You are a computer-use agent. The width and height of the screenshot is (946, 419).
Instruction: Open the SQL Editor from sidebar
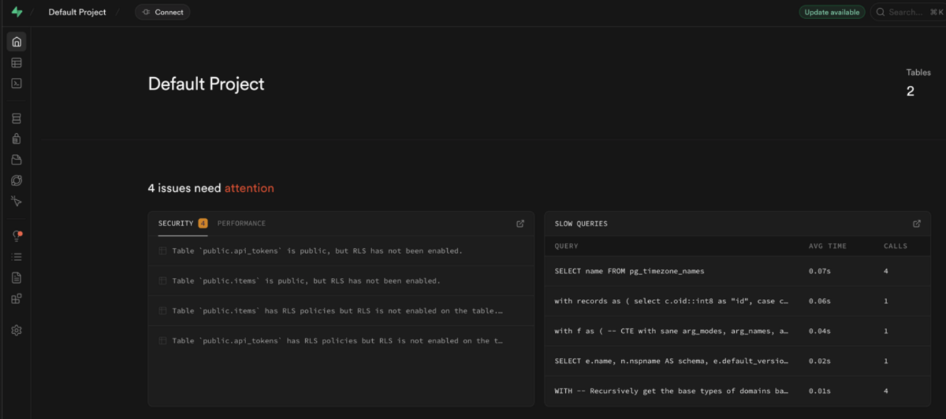pyautogui.click(x=17, y=84)
